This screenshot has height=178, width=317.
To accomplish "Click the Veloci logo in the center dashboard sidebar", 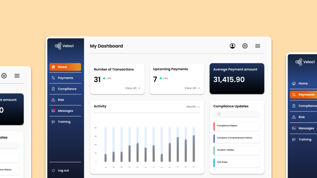I will tap(64, 46).
